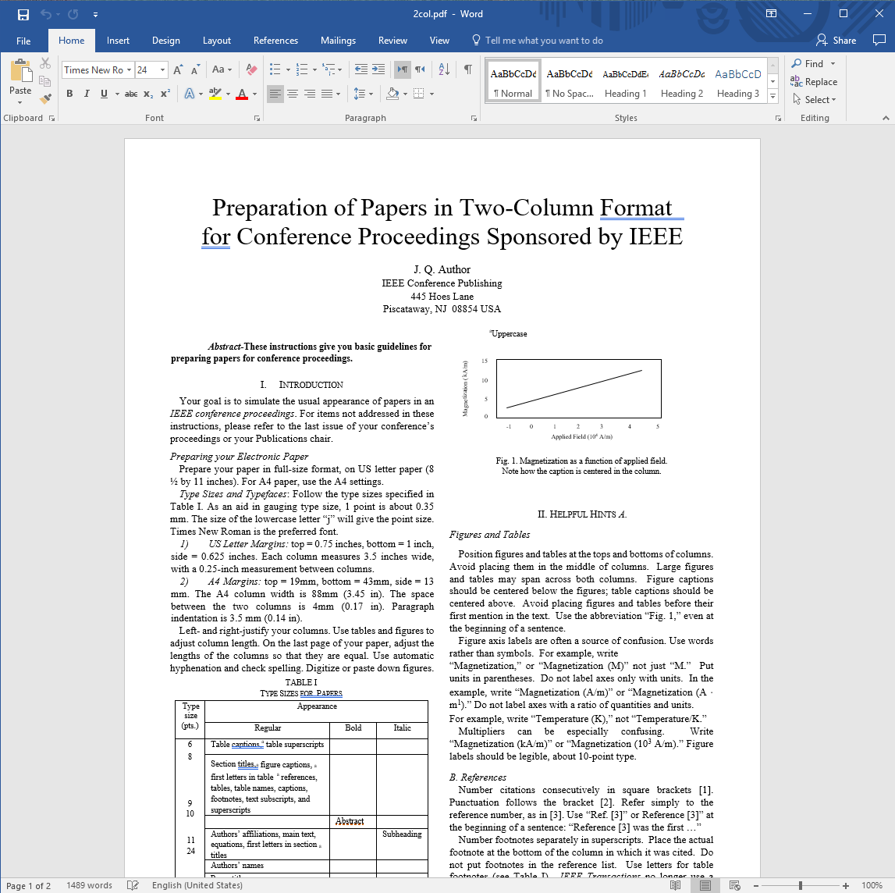Open the Line and Paragraph Spacing dropdown
895x893 pixels.
[363, 94]
